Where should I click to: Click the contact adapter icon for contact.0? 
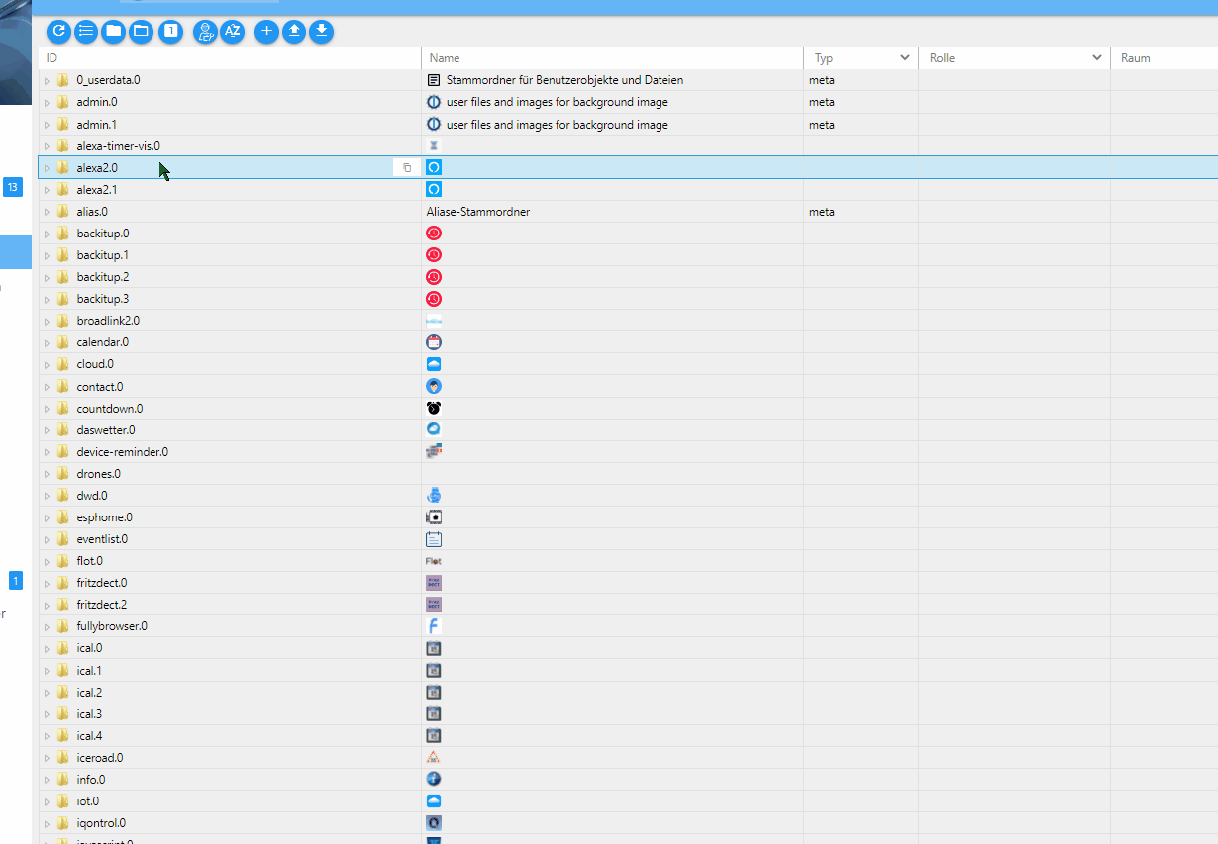433,386
